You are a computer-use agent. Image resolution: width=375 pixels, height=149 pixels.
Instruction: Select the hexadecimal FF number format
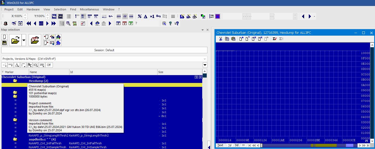[x=125, y=16]
